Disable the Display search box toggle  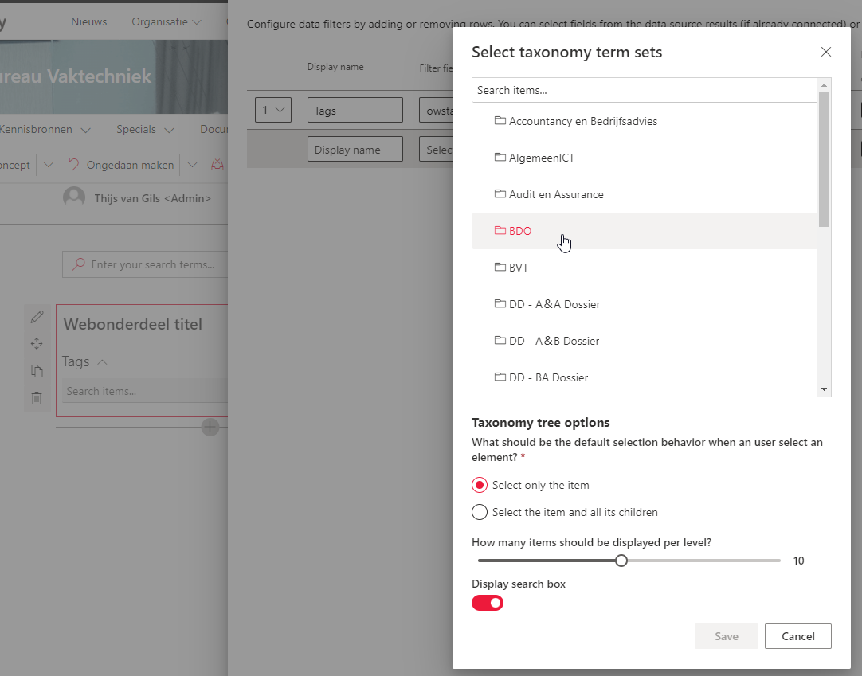click(x=488, y=603)
